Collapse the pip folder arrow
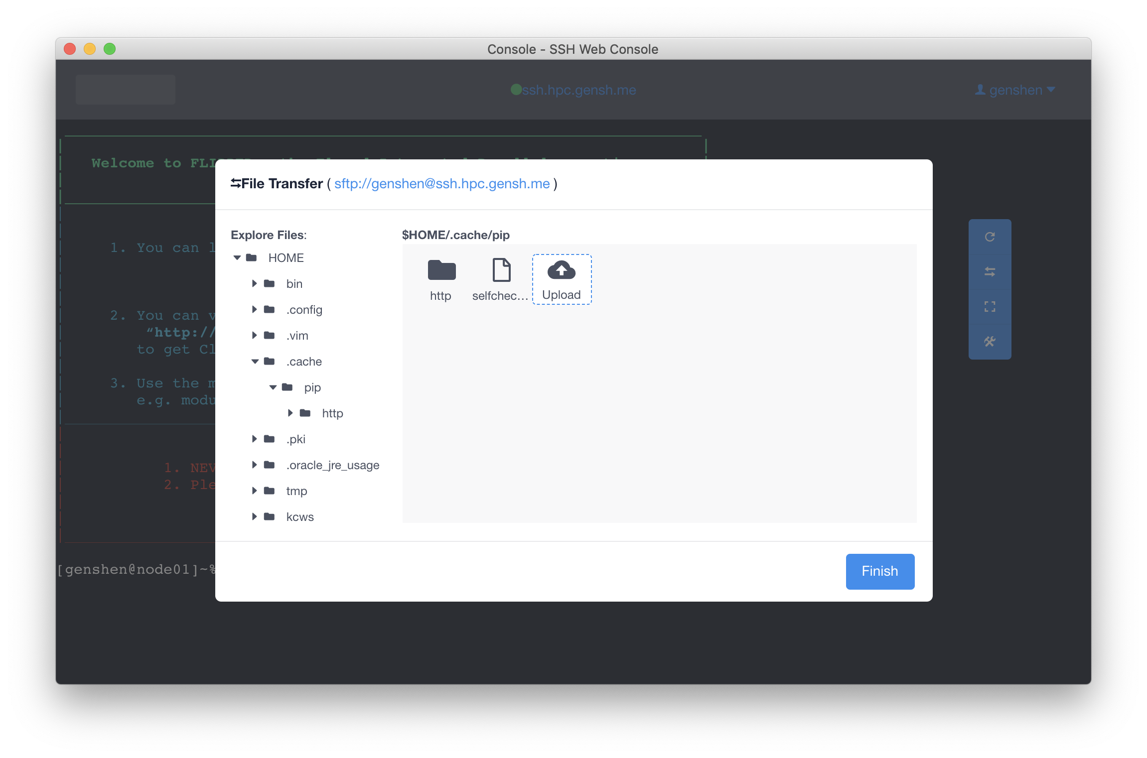 [x=273, y=387]
